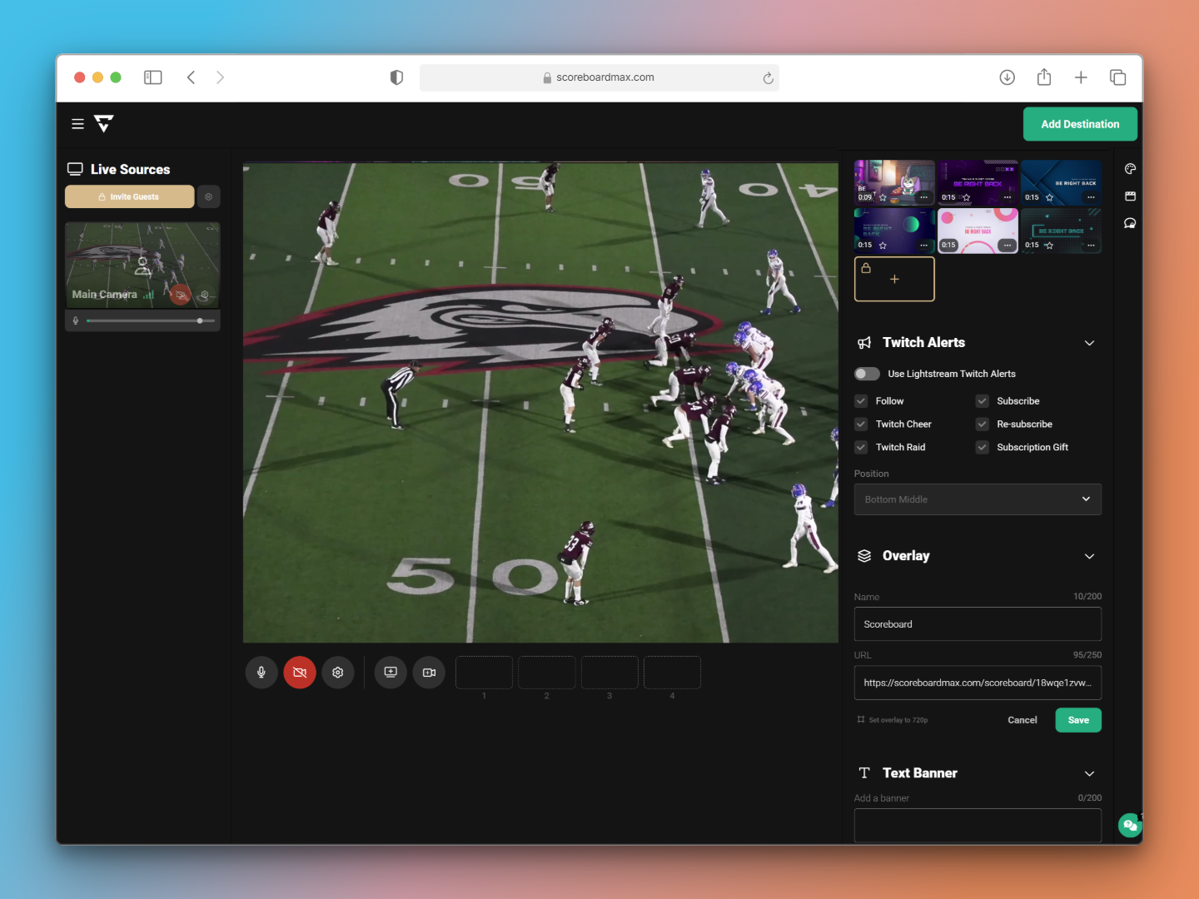Uncheck the Twitch Cheer checkbox
Screen dimensions: 1199x899
pos(861,425)
